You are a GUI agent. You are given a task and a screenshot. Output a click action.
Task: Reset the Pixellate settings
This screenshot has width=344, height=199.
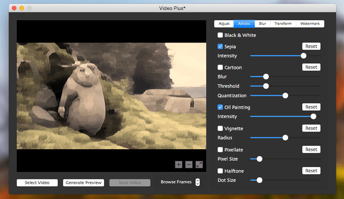(x=311, y=150)
